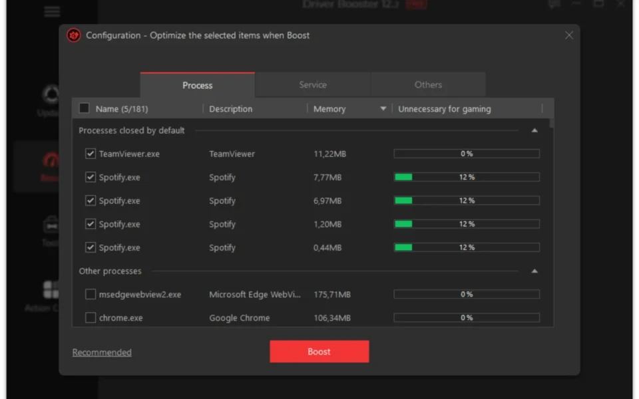
Task: Toggle the select-all checkbox beside Name
Action: pos(84,108)
